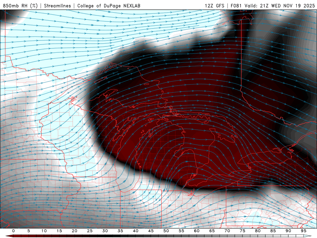317x238 pixels.
Task: Click the '40' value on the color scale
Action: pyautogui.click(x=136, y=231)
